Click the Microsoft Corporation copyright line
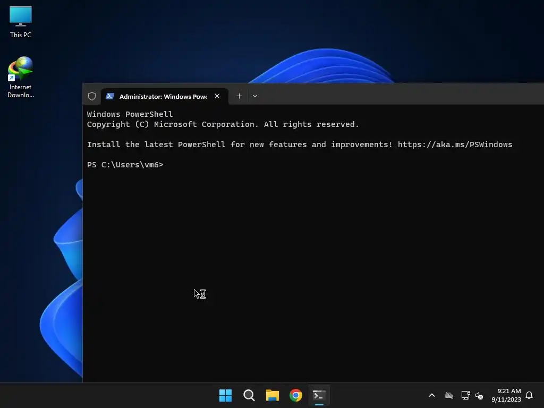 pyautogui.click(x=223, y=124)
